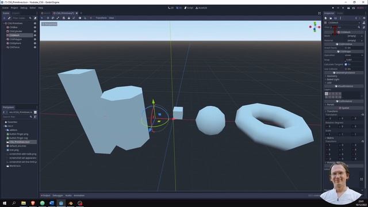Click the viewport orientation gizmo

coord(315,27)
